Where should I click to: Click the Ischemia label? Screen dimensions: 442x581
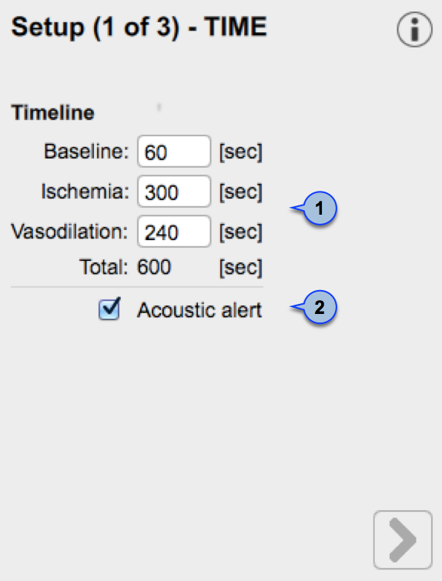coord(85,191)
